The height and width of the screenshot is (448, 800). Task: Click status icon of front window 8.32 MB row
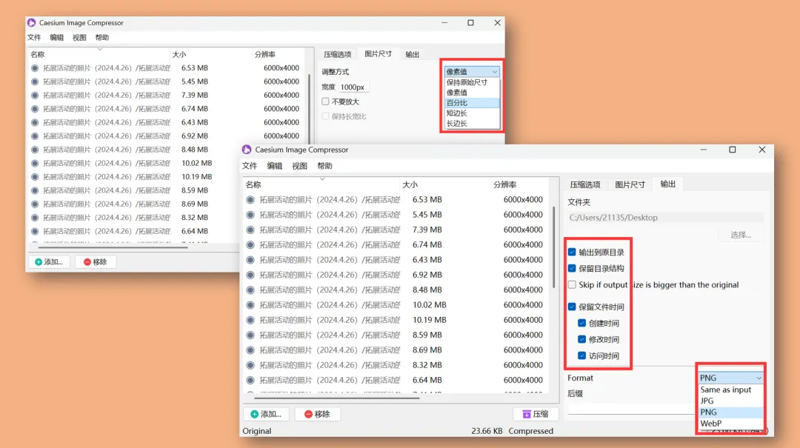click(250, 365)
